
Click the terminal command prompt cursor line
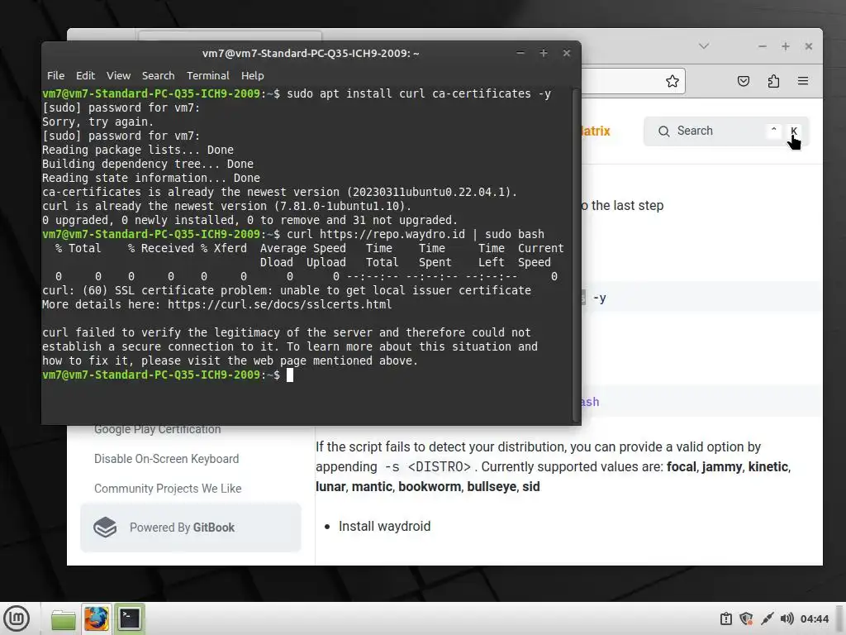tap(168, 375)
